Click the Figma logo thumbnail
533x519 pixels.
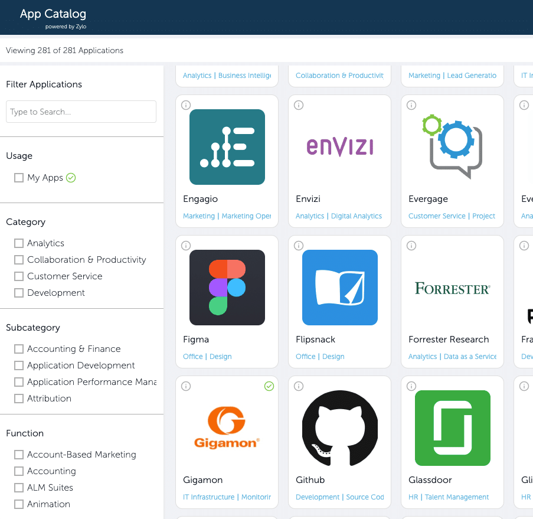(227, 288)
